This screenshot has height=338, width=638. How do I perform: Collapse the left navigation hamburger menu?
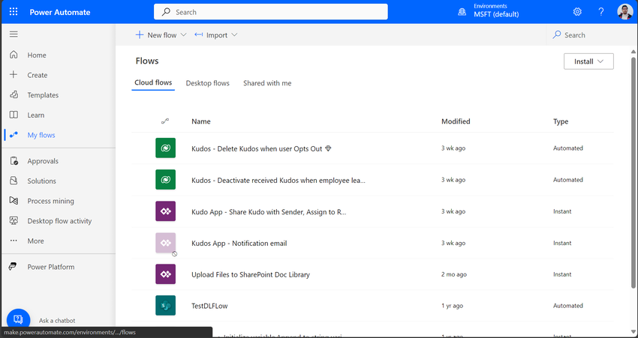click(x=14, y=34)
